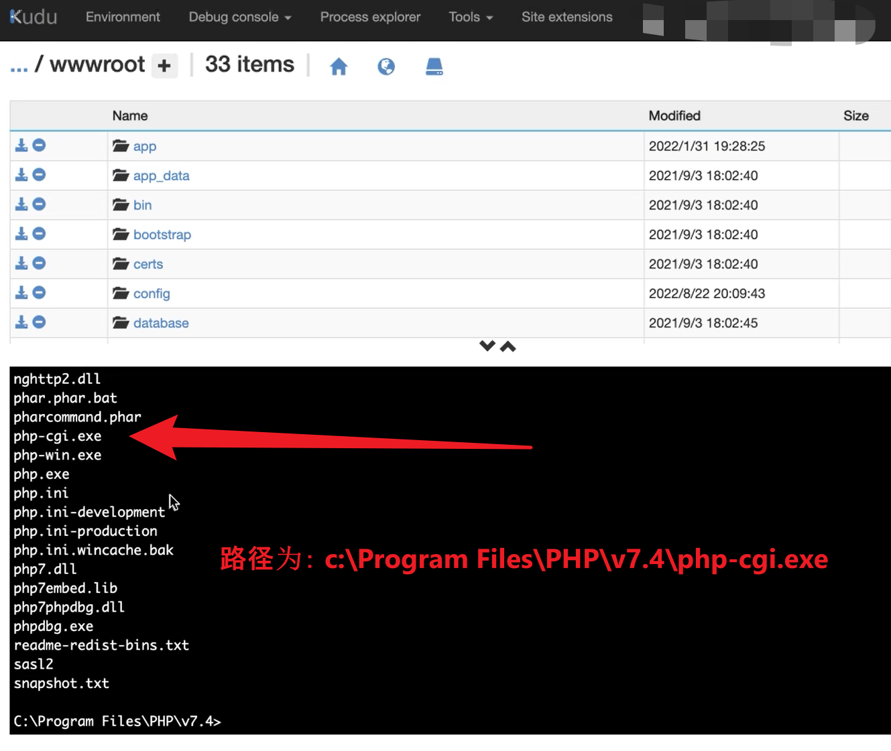Screen dimensions: 891x751
Task: Go to Process explorer
Action: click(x=370, y=17)
